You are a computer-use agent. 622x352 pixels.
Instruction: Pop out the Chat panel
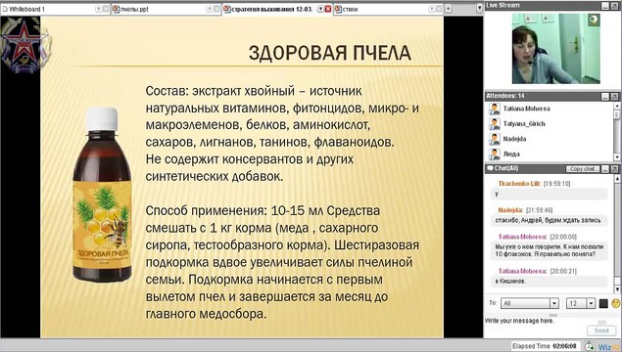coord(614,169)
